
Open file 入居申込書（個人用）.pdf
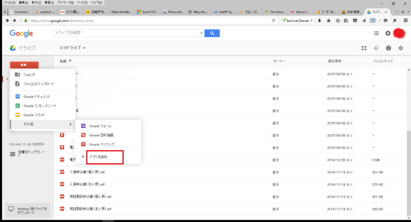click(87, 172)
